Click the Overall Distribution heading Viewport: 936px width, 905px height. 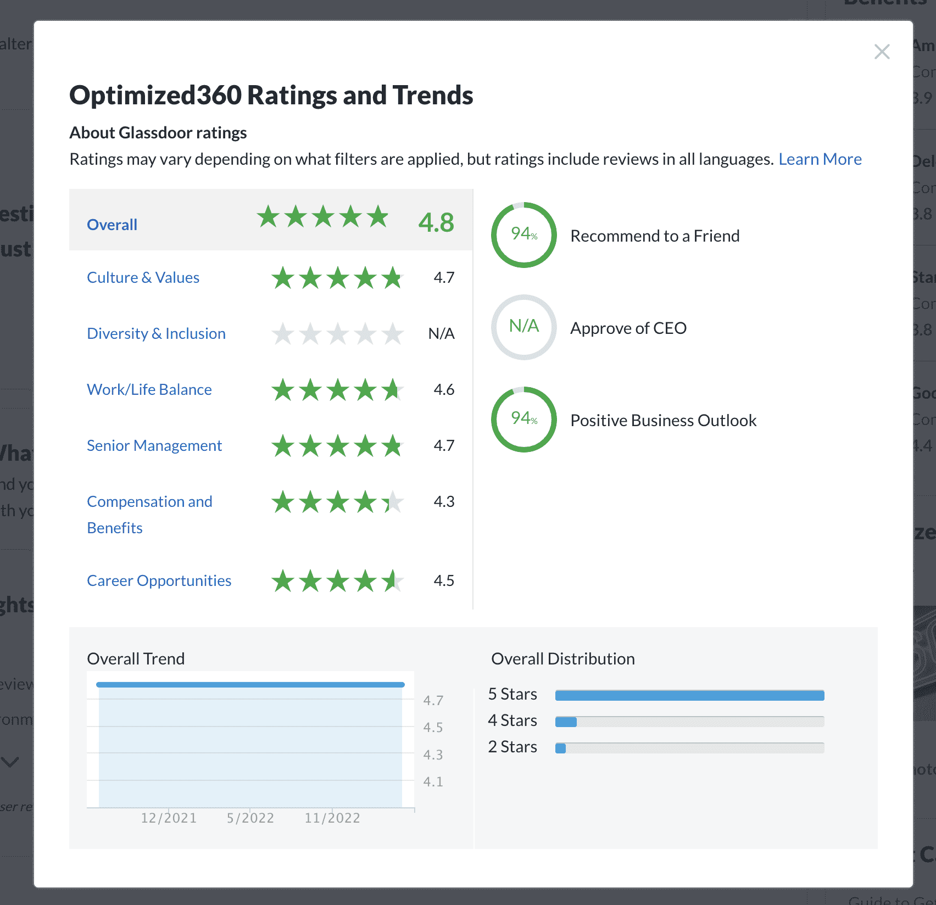point(562,659)
